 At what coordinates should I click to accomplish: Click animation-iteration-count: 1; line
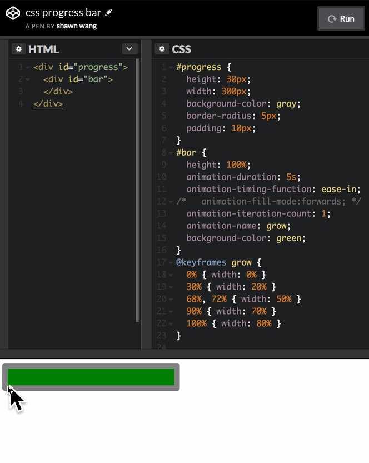coord(258,213)
